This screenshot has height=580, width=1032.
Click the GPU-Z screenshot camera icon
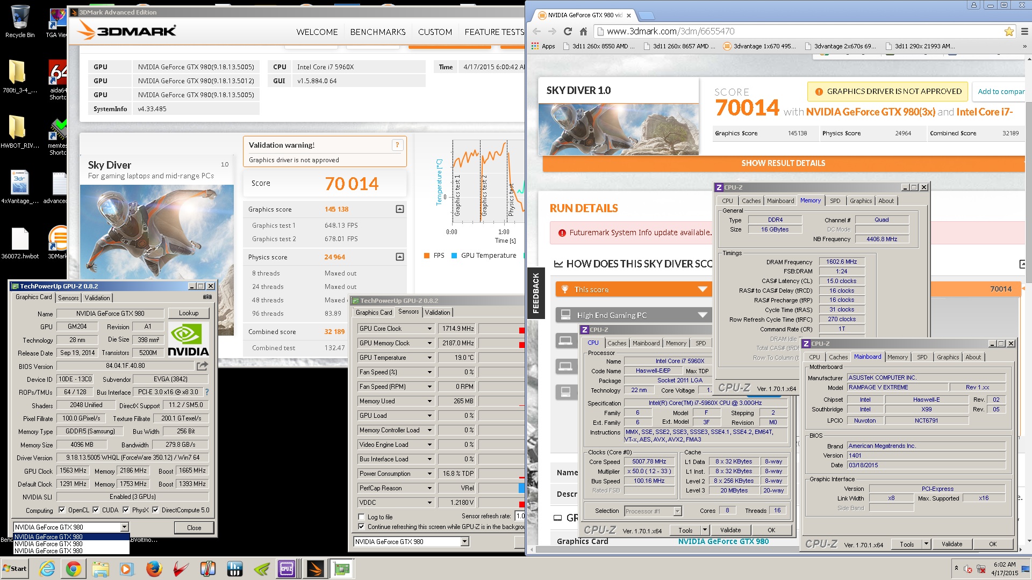(207, 297)
